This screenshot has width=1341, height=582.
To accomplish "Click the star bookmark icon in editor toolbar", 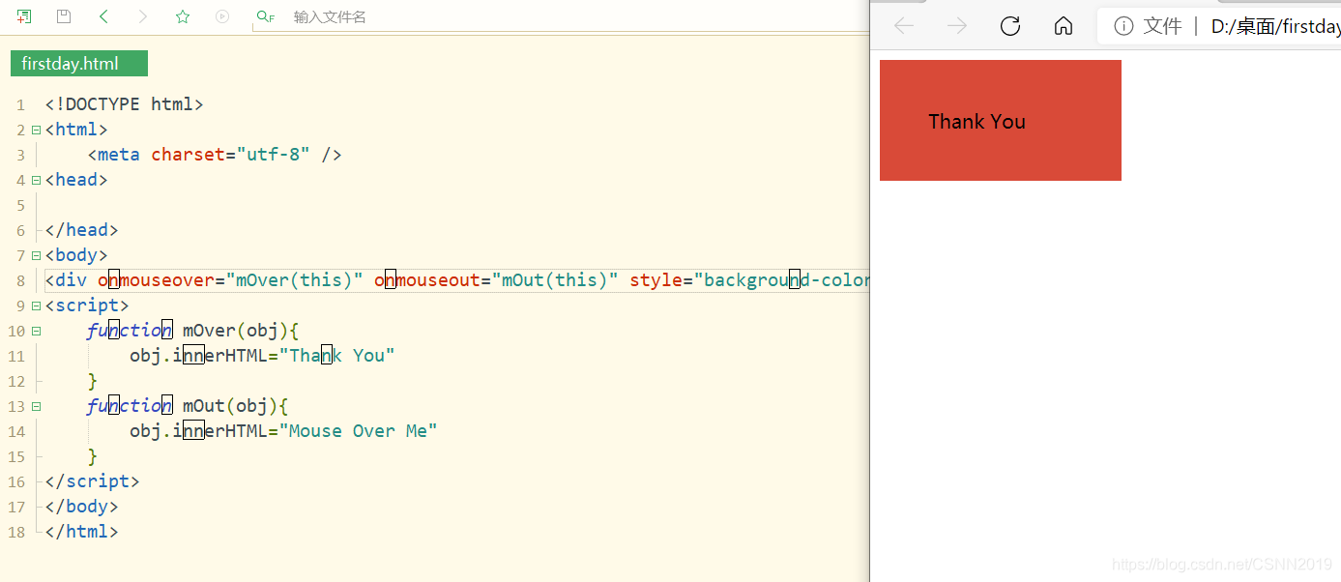I will [183, 16].
